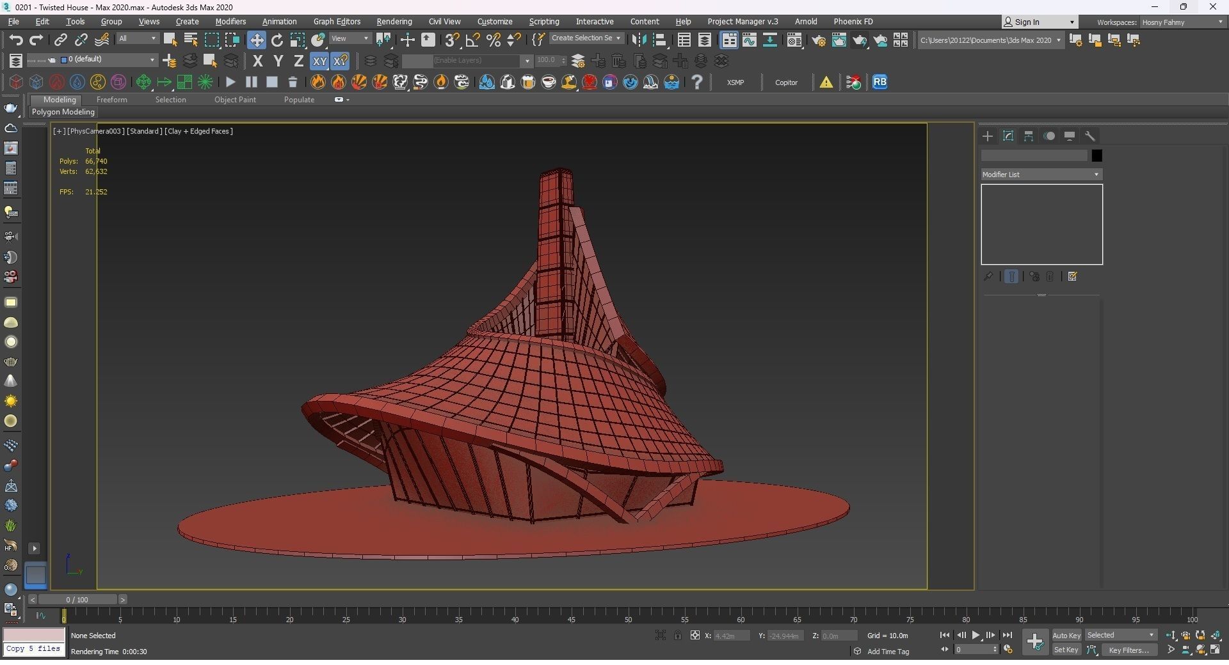The height and width of the screenshot is (665, 1229).
Task: Open the Create panel plus tab
Action: tap(988, 136)
